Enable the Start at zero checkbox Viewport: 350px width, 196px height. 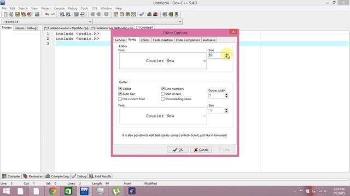[163, 94]
